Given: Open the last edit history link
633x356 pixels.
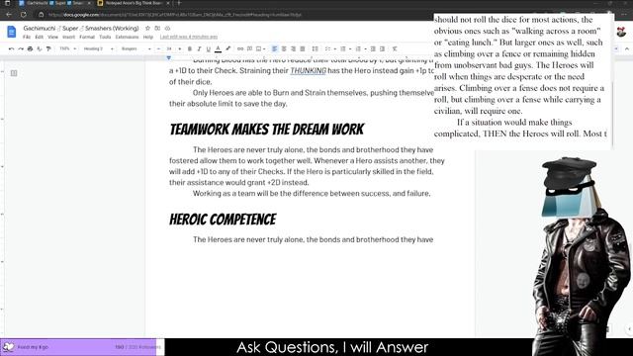Looking at the screenshot, I should point(189,37).
